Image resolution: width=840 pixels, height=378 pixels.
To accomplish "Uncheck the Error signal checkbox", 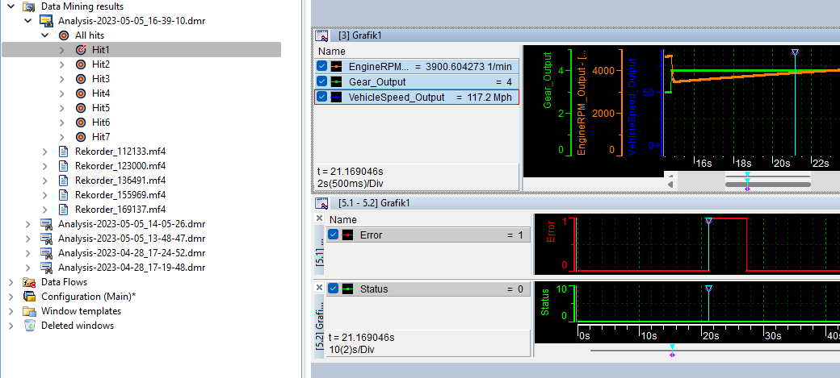I will coord(334,235).
